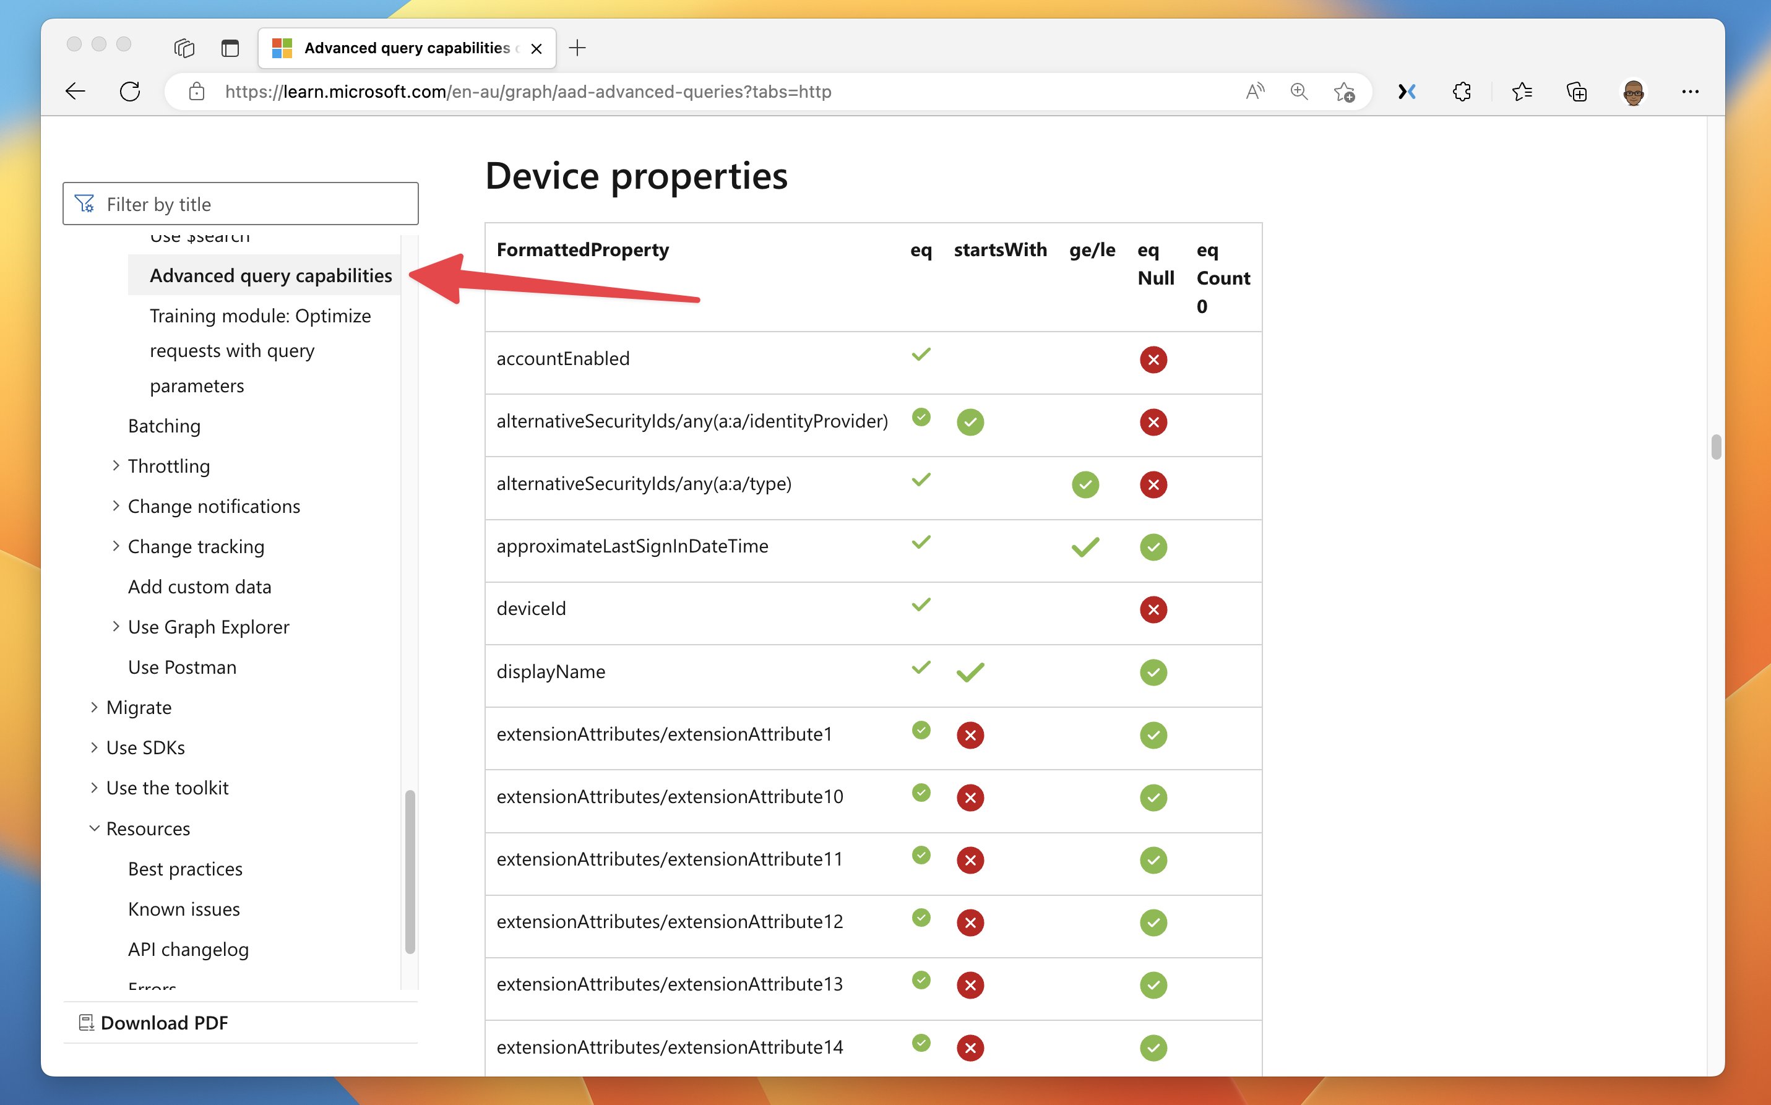Open the Collections icon
Image resolution: width=1771 pixels, height=1105 pixels.
pos(1577,92)
